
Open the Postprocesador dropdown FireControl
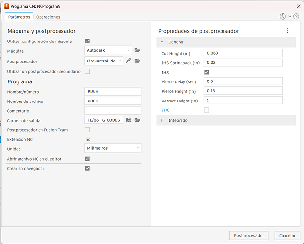[x=104, y=61]
